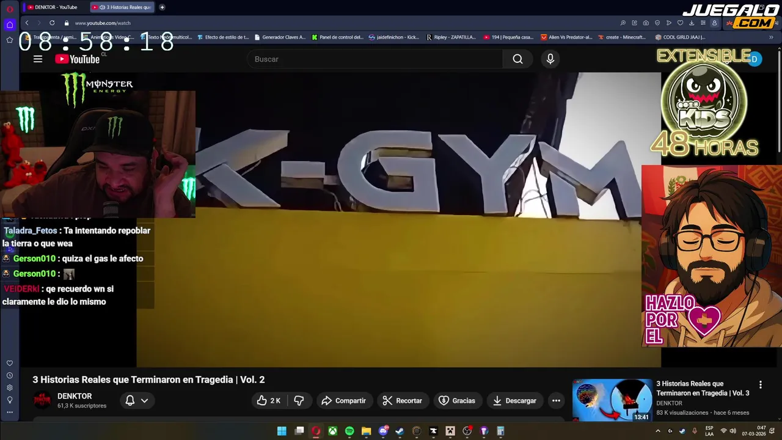782x440 pixels.
Task: Click the Gracias button
Action: [x=457, y=401]
